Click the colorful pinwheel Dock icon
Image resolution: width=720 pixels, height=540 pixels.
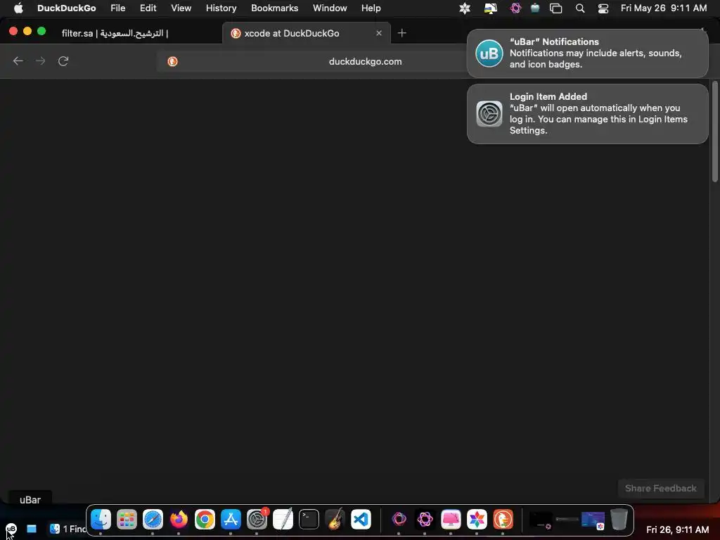tap(477, 520)
